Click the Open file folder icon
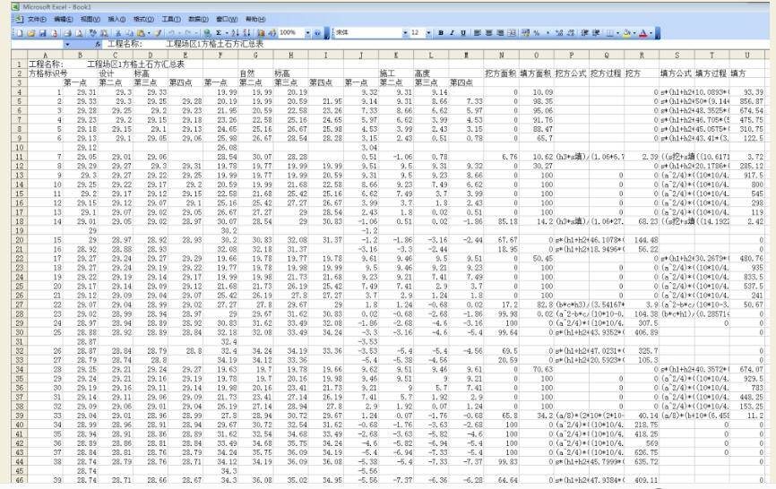The image size is (776, 489). tap(31, 33)
